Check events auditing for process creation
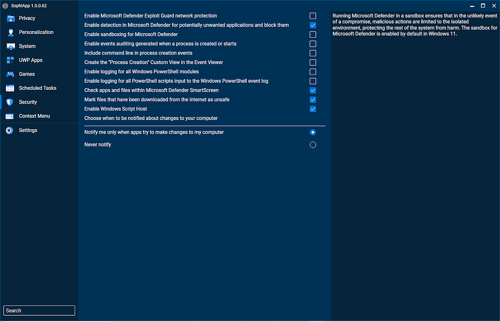 point(313,44)
